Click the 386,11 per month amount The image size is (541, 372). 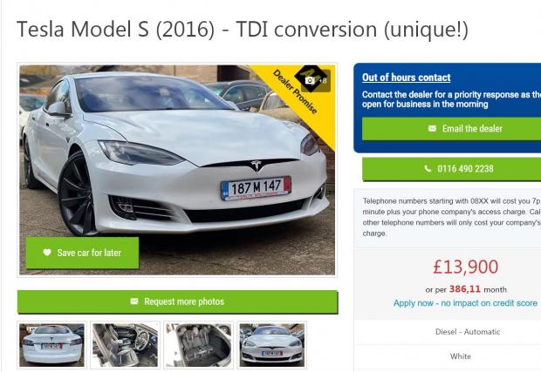point(465,289)
